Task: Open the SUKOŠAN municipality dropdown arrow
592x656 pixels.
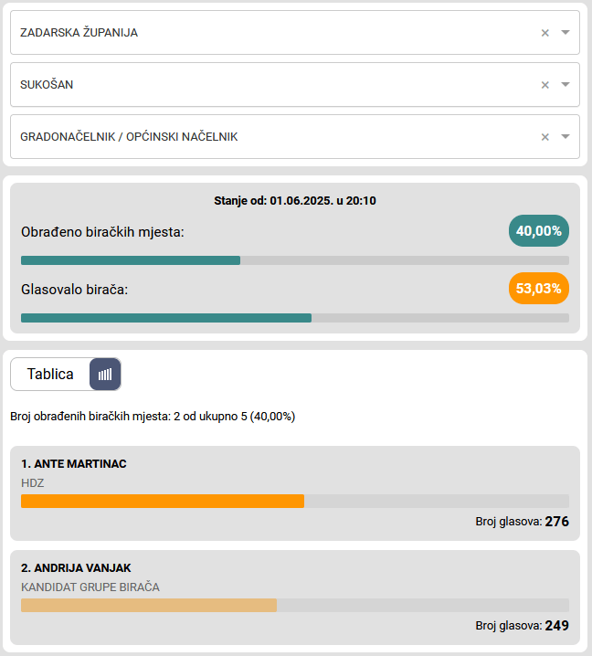Action: pos(566,85)
